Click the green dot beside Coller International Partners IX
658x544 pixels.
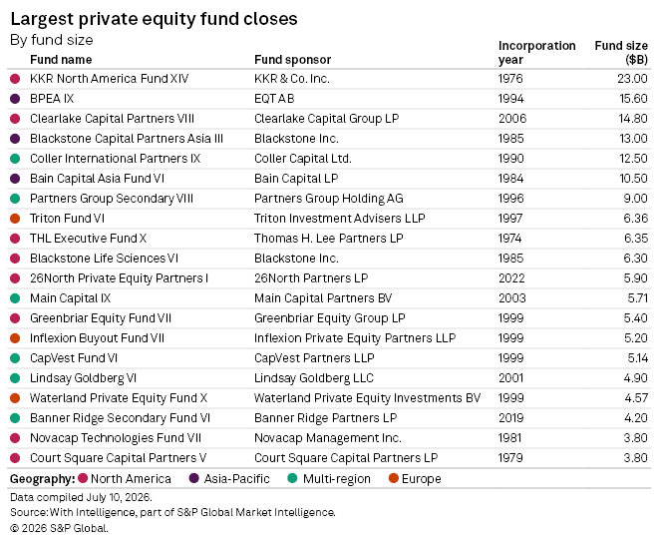(15, 159)
